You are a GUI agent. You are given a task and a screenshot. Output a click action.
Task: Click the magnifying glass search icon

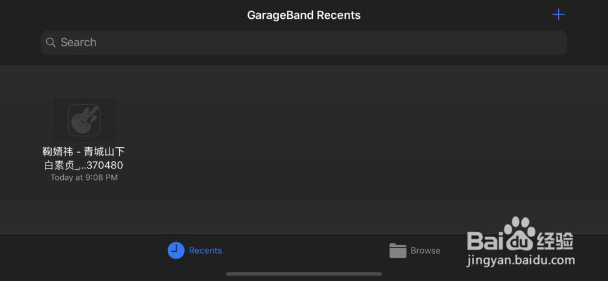click(51, 43)
